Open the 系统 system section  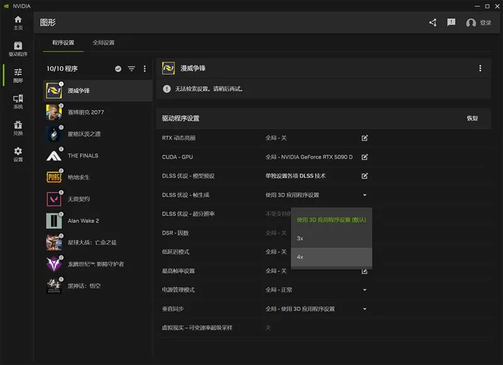(18, 102)
